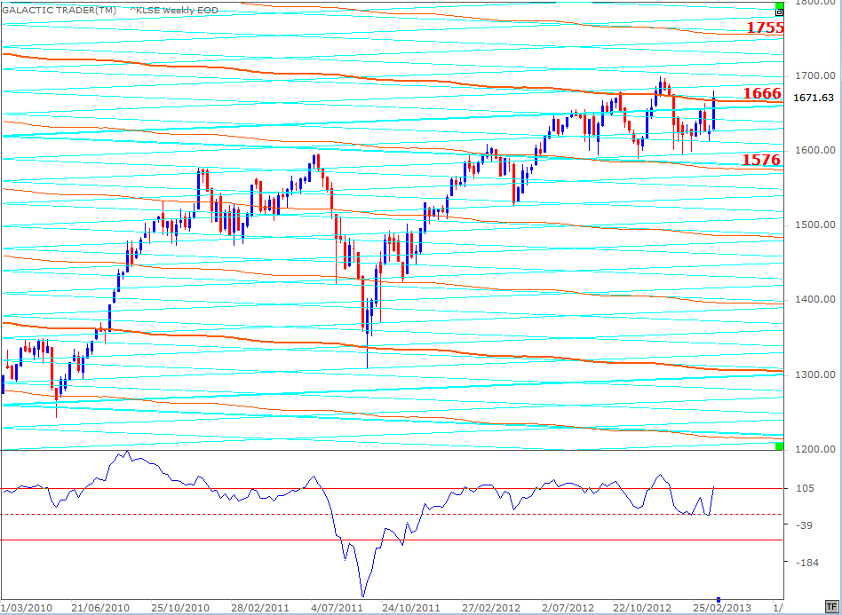This screenshot has width=842, height=615.
Task: Click the 28/02/2011 date label
Action: click(x=260, y=608)
